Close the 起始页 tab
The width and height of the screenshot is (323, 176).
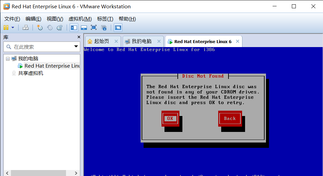pyautogui.click(x=116, y=41)
